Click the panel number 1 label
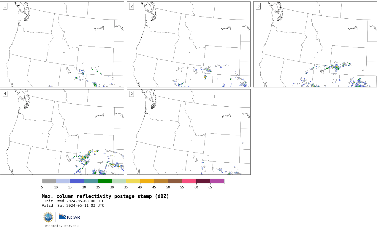380x229 pixels. pyautogui.click(x=5, y=6)
